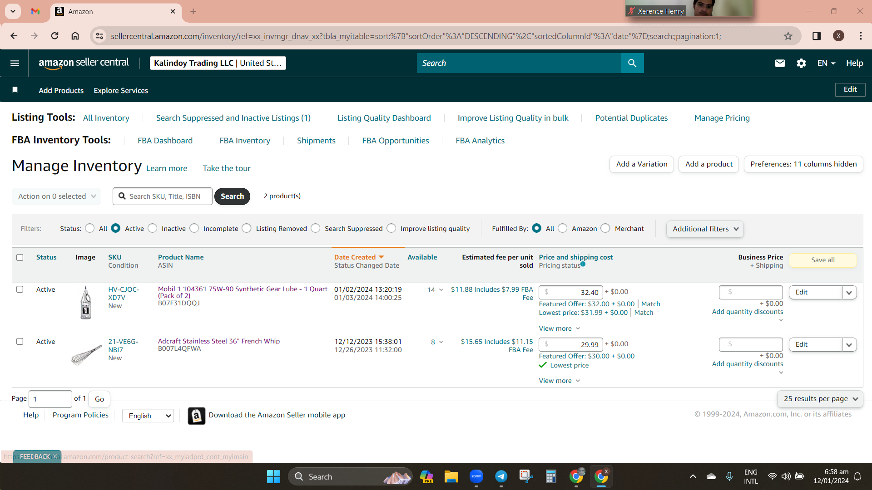Click the Add a Variation button

tap(642, 164)
